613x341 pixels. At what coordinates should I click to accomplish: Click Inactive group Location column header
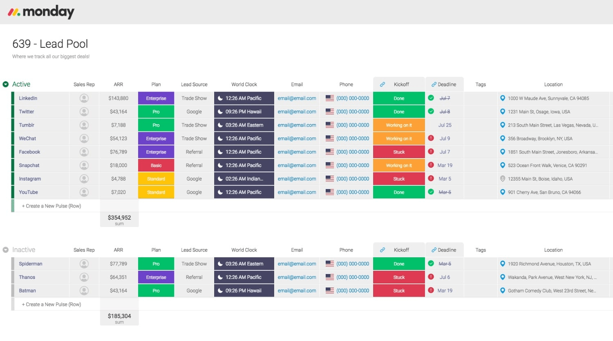[553, 250]
